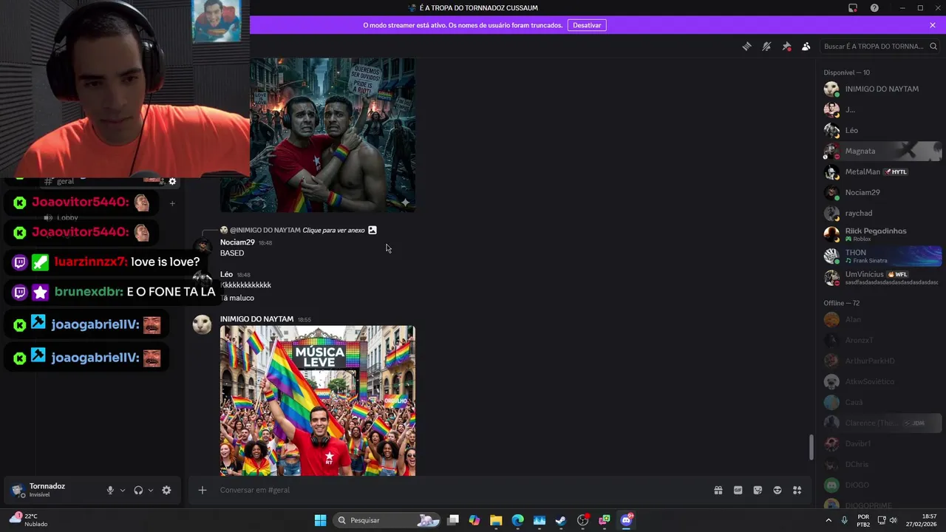The width and height of the screenshot is (946, 532).
Task: Dismiss the purple streamer mode banner
Action: (x=933, y=25)
